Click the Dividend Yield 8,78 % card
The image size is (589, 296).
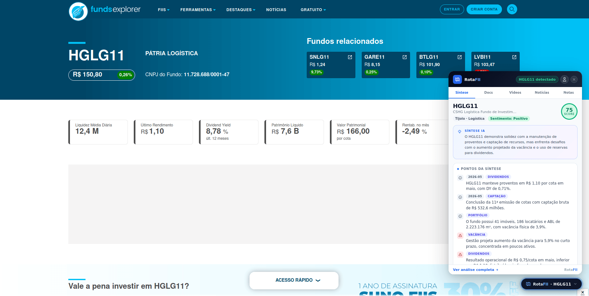[x=229, y=132]
